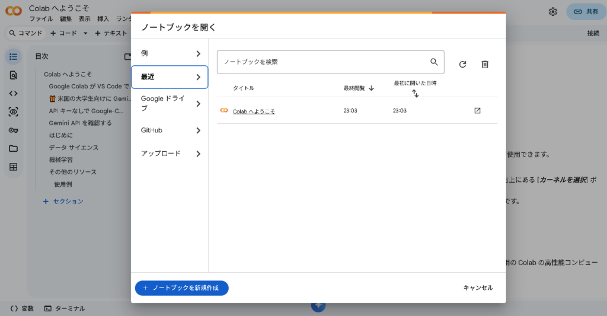Open the Secrets key icon in sidebar

[x=14, y=130]
